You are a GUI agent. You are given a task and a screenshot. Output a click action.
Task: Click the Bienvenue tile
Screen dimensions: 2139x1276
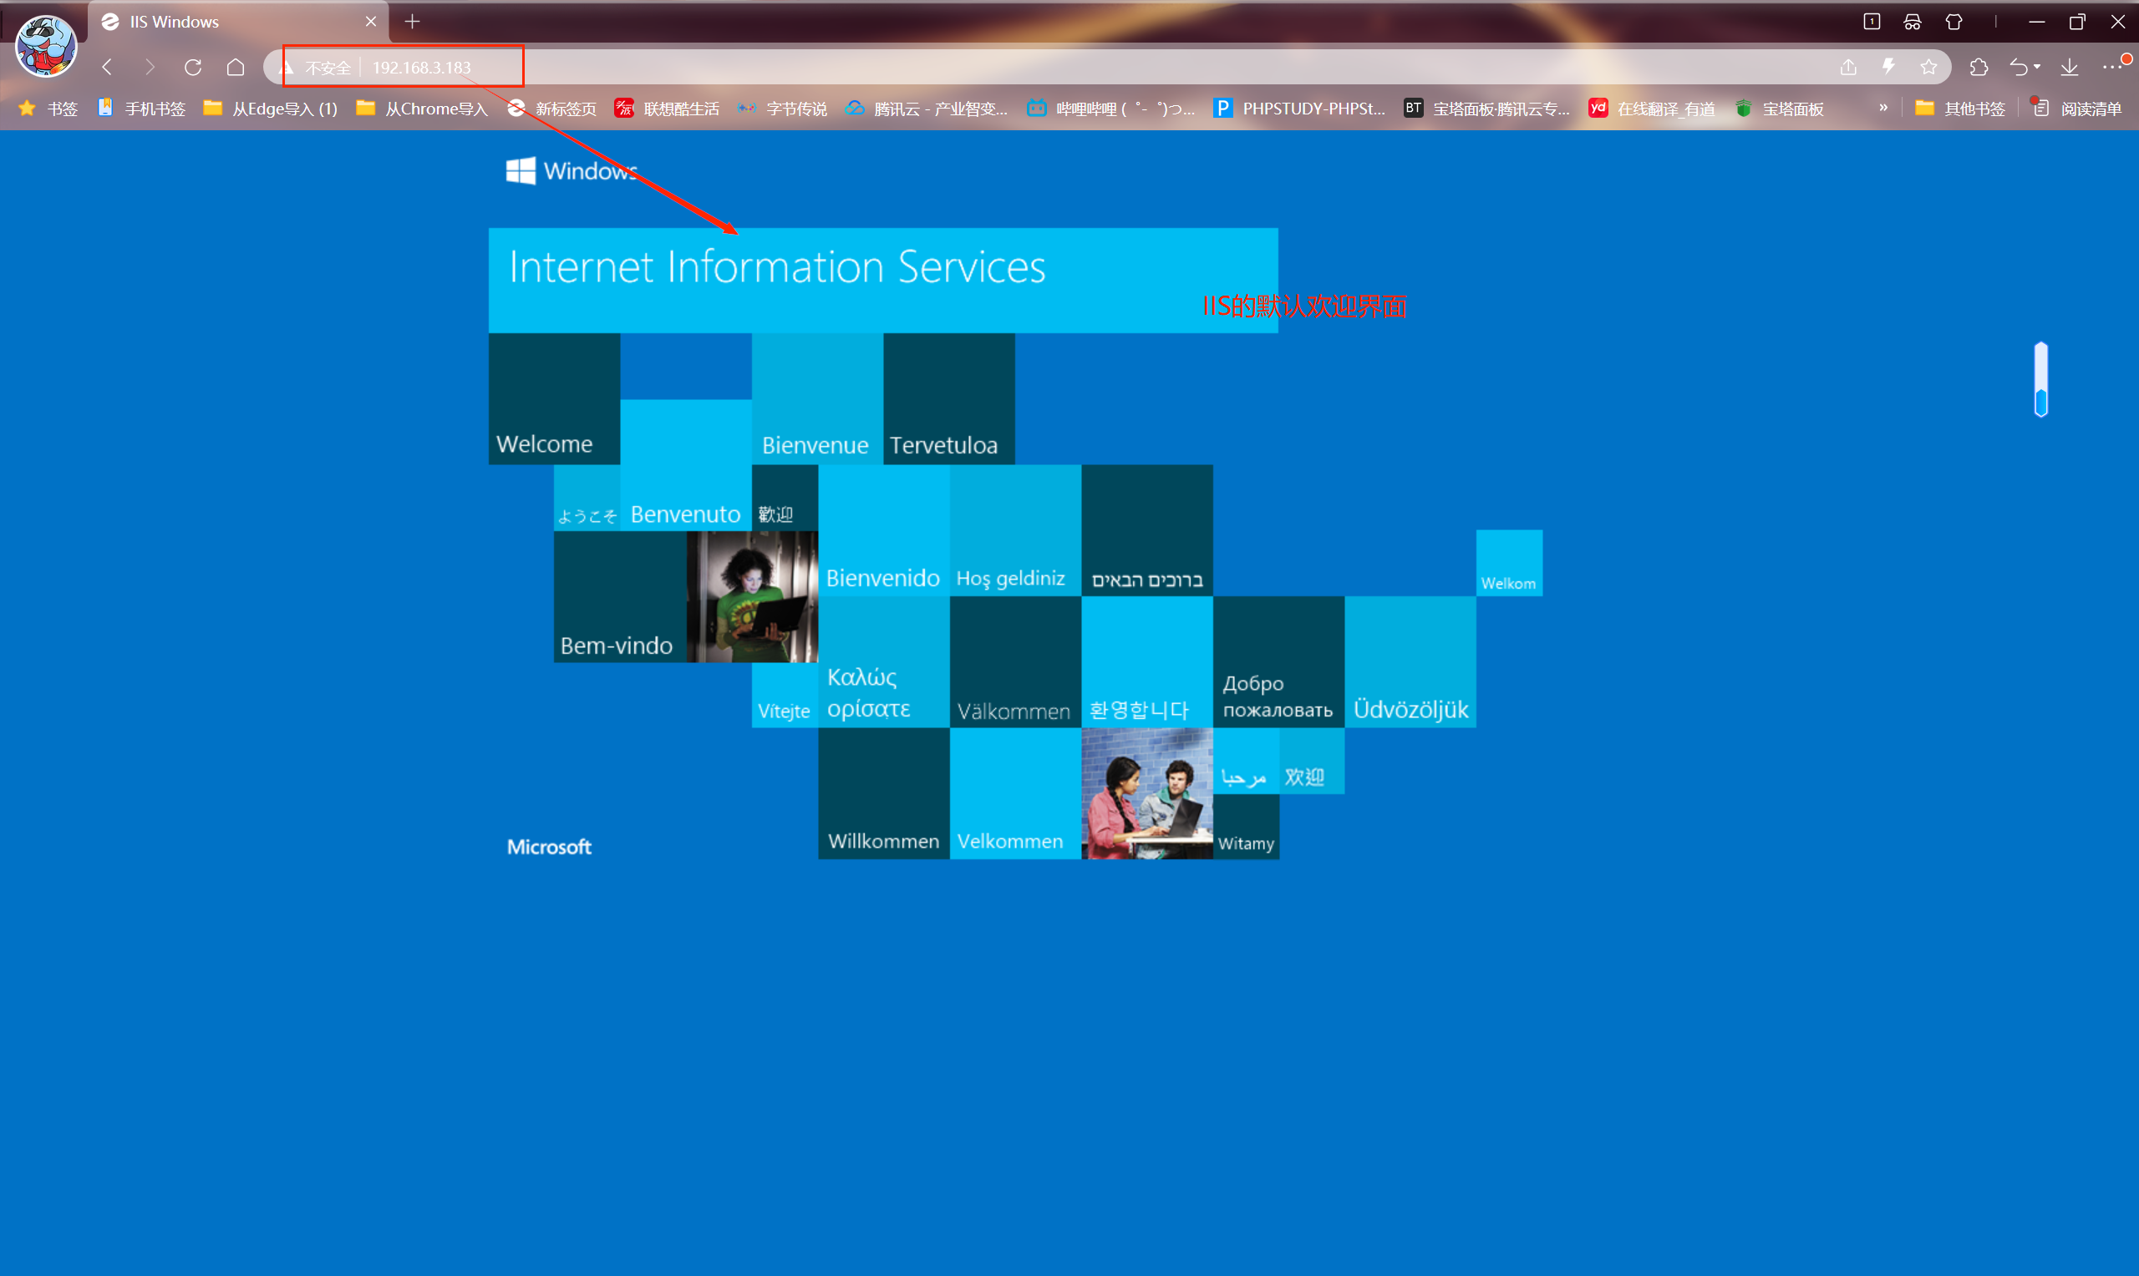click(x=817, y=399)
